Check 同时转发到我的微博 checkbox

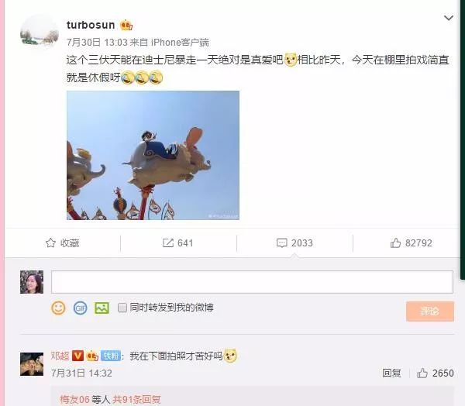point(122,308)
